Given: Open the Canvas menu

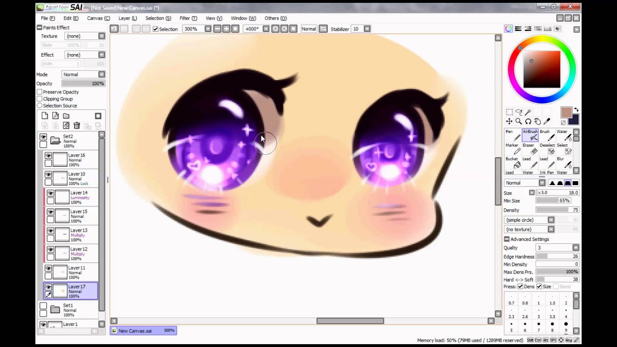Looking at the screenshot, I should [98, 18].
